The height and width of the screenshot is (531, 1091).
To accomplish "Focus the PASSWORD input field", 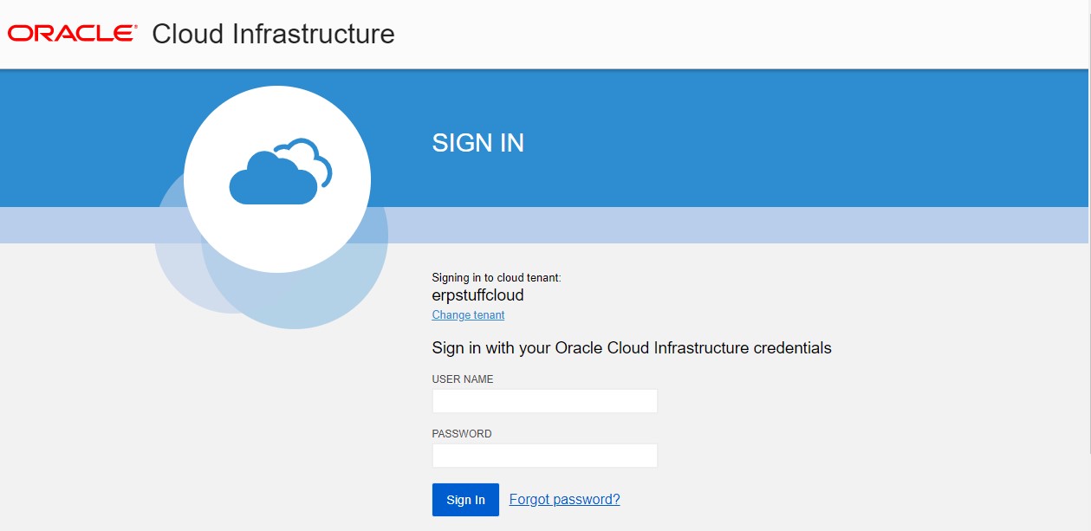I will [544, 456].
